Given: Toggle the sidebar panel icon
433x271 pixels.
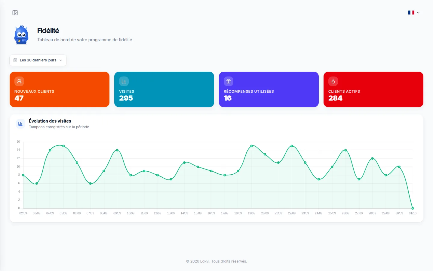Looking at the screenshot, I should (x=15, y=13).
